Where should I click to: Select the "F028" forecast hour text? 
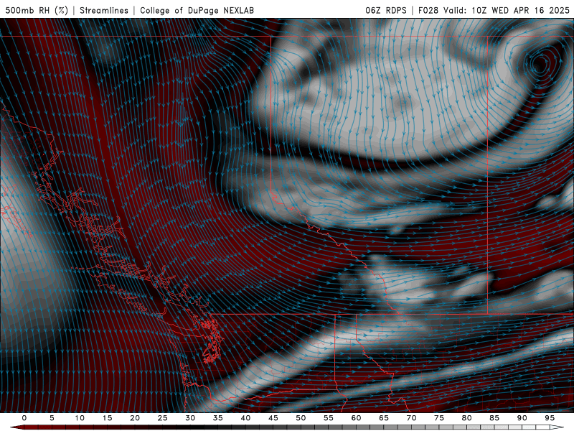click(428, 10)
